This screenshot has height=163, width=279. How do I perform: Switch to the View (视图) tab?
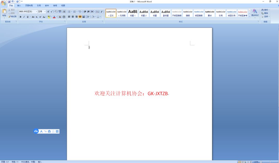63,6
